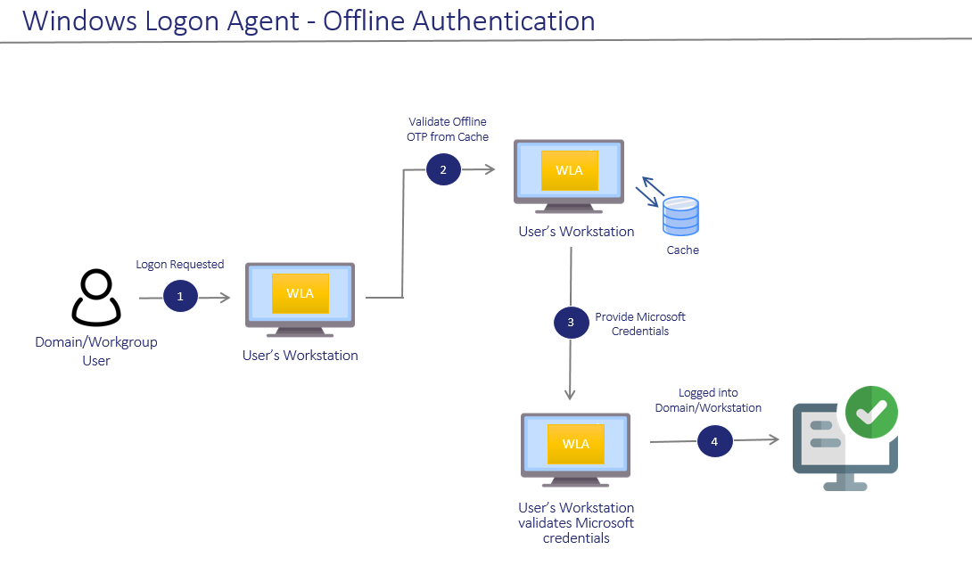Click 'User's Workstation validates Microsoft credentials' caption

pos(576,523)
